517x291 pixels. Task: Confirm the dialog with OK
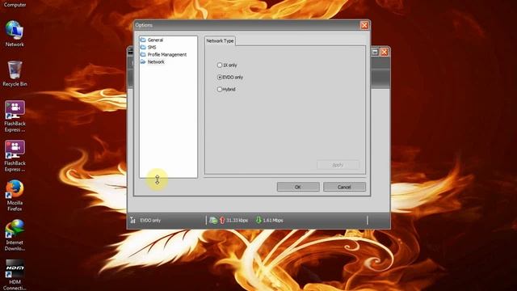coord(298,187)
